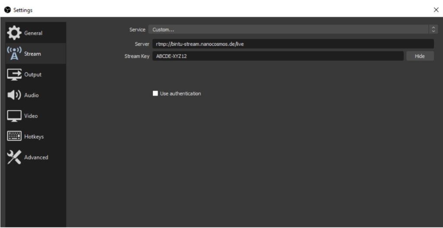Click the OBS logo in title bar
The height and width of the screenshot is (228, 443).
tap(7, 10)
